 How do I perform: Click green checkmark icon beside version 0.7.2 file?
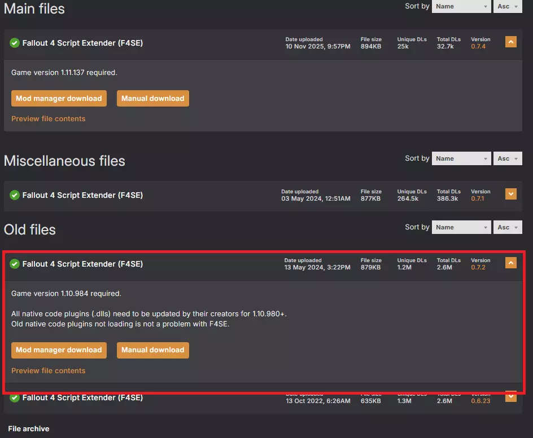[x=15, y=264]
